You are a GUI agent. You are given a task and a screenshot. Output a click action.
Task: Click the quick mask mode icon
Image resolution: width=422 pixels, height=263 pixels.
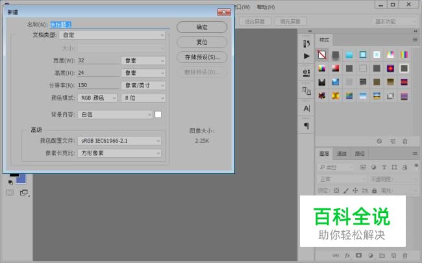(x=10, y=192)
